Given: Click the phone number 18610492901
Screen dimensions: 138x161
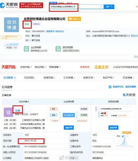Looking at the screenshot, I should point(38,31).
